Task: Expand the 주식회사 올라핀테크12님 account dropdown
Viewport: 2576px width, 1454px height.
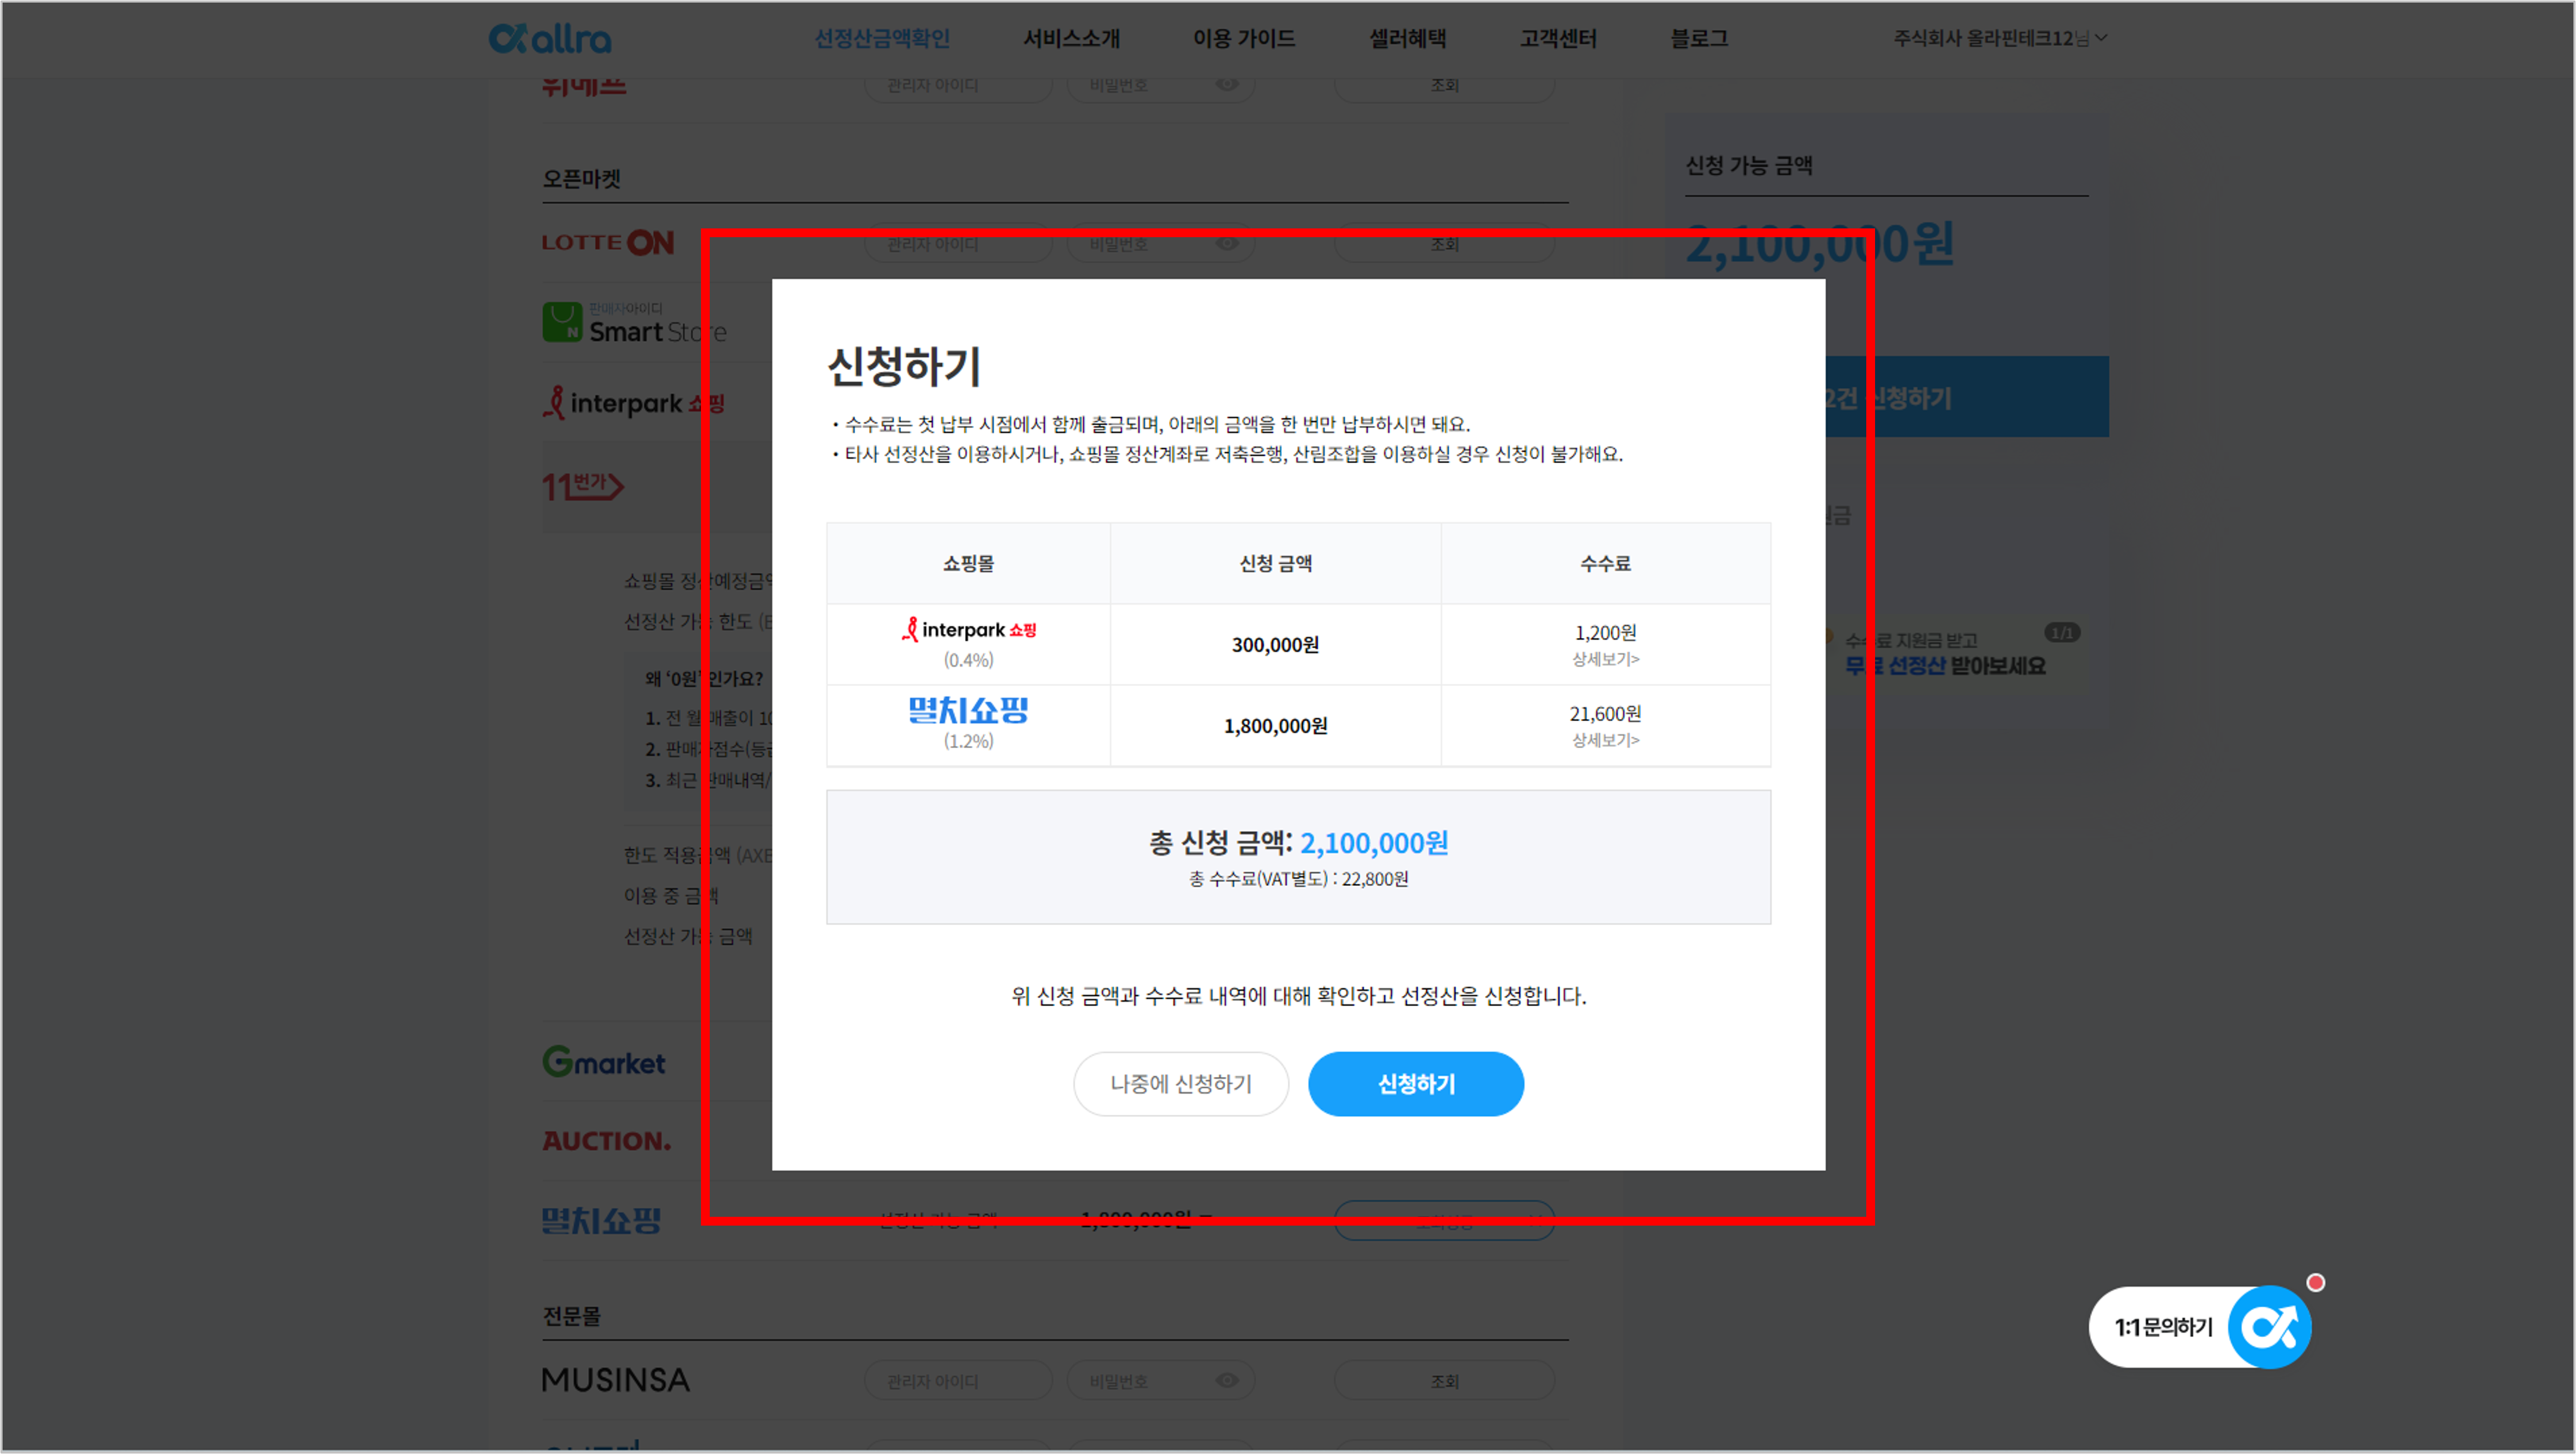Action: (x=2000, y=38)
